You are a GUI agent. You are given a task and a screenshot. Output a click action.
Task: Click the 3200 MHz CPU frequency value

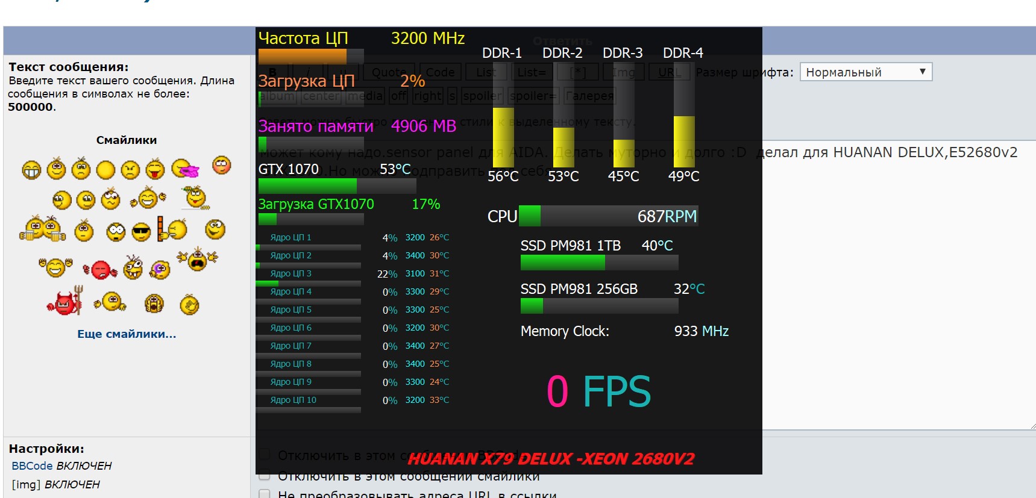click(x=428, y=39)
